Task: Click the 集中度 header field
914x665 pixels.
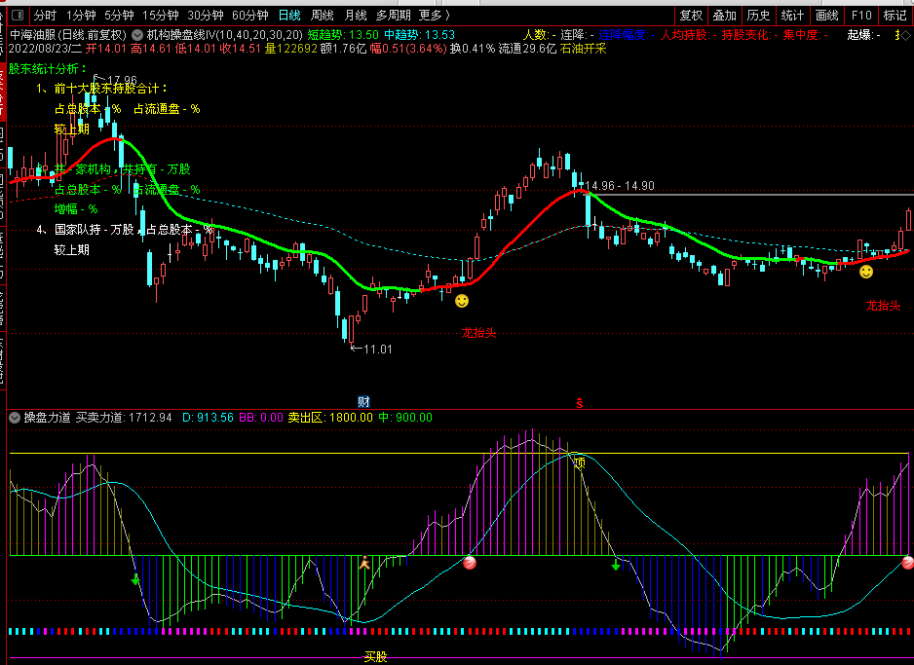Action: 805,35
